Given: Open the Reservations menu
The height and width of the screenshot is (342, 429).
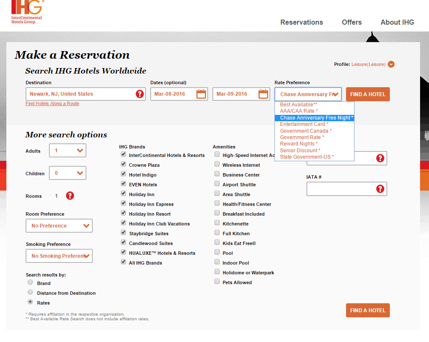Looking at the screenshot, I should click(x=301, y=22).
